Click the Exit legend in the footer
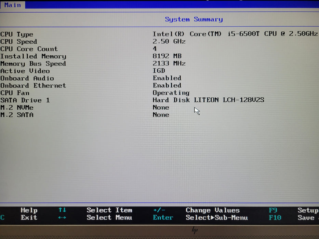The image size is (319, 239). 29,218
